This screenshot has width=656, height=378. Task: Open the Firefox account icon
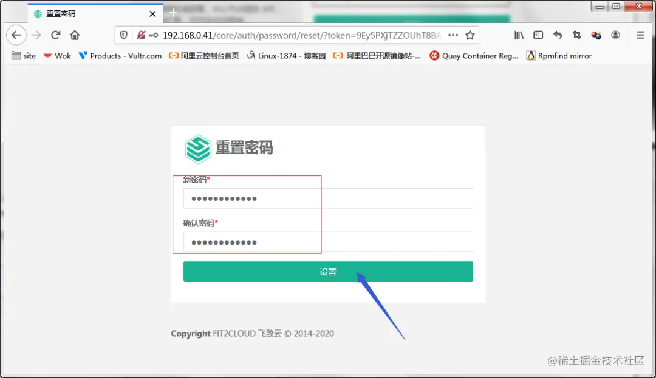(615, 35)
